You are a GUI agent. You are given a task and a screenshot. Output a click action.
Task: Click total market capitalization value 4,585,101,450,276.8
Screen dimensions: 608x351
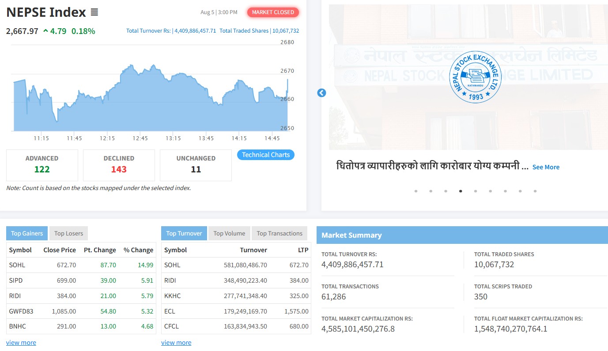point(358,329)
